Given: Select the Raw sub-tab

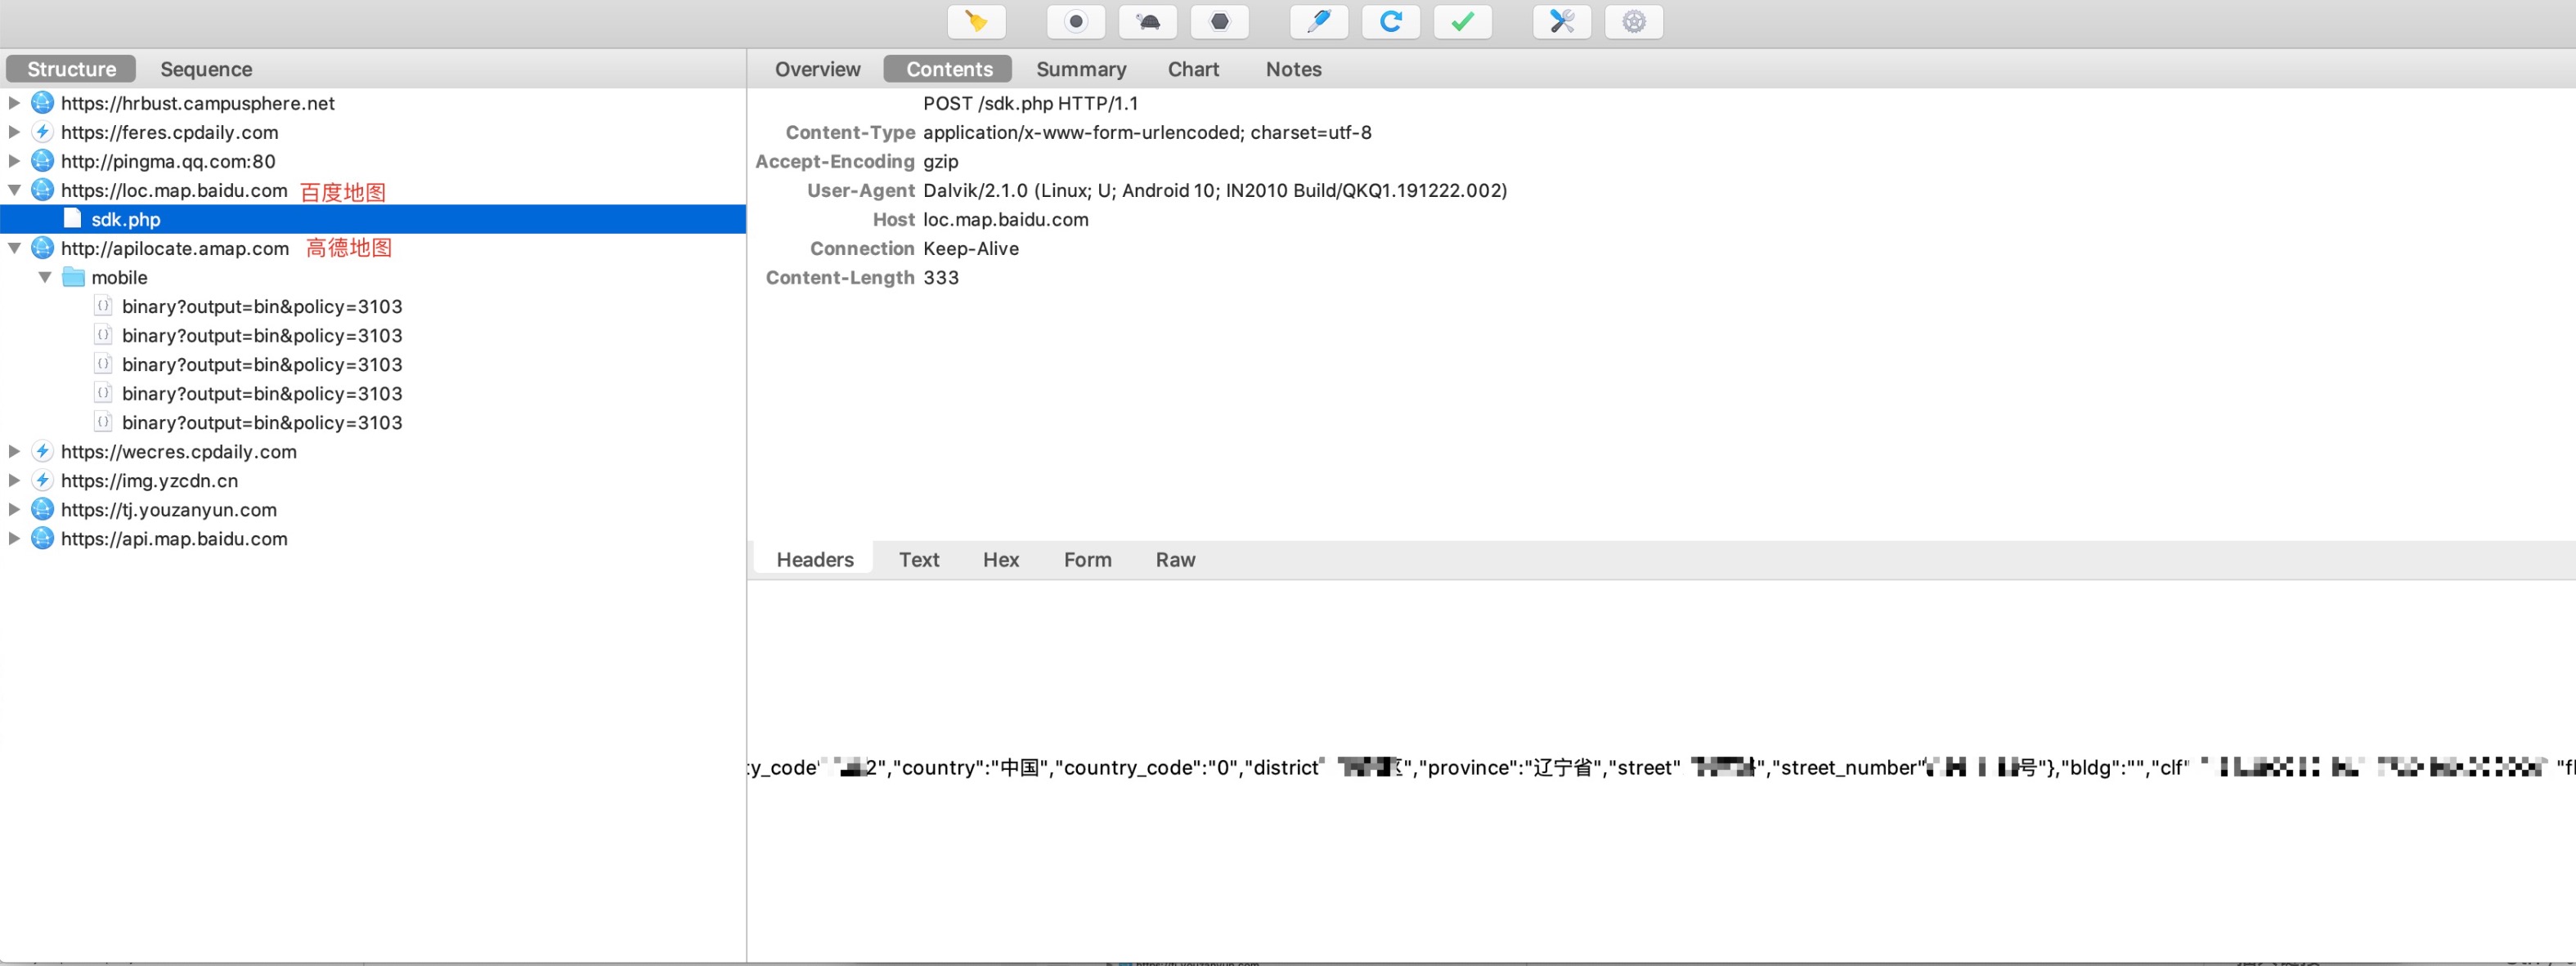Looking at the screenshot, I should [x=1175, y=560].
